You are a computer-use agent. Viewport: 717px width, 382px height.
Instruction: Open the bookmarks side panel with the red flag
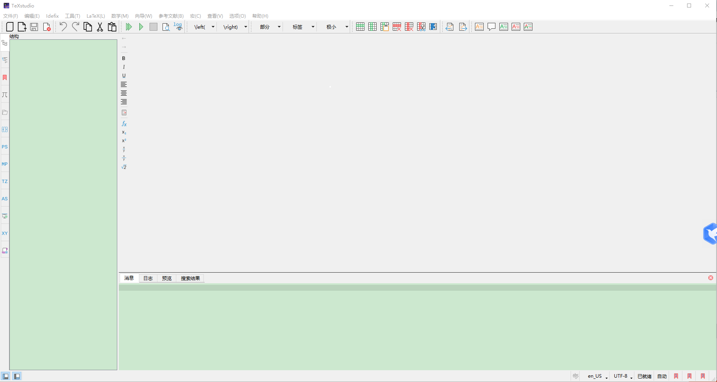[x=5, y=78]
